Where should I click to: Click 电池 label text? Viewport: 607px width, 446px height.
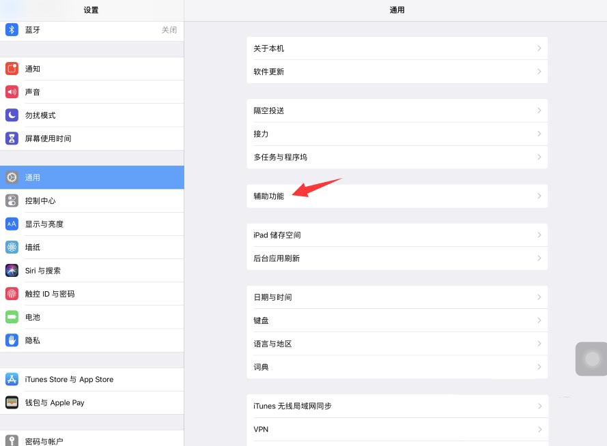pyautogui.click(x=33, y=317)
